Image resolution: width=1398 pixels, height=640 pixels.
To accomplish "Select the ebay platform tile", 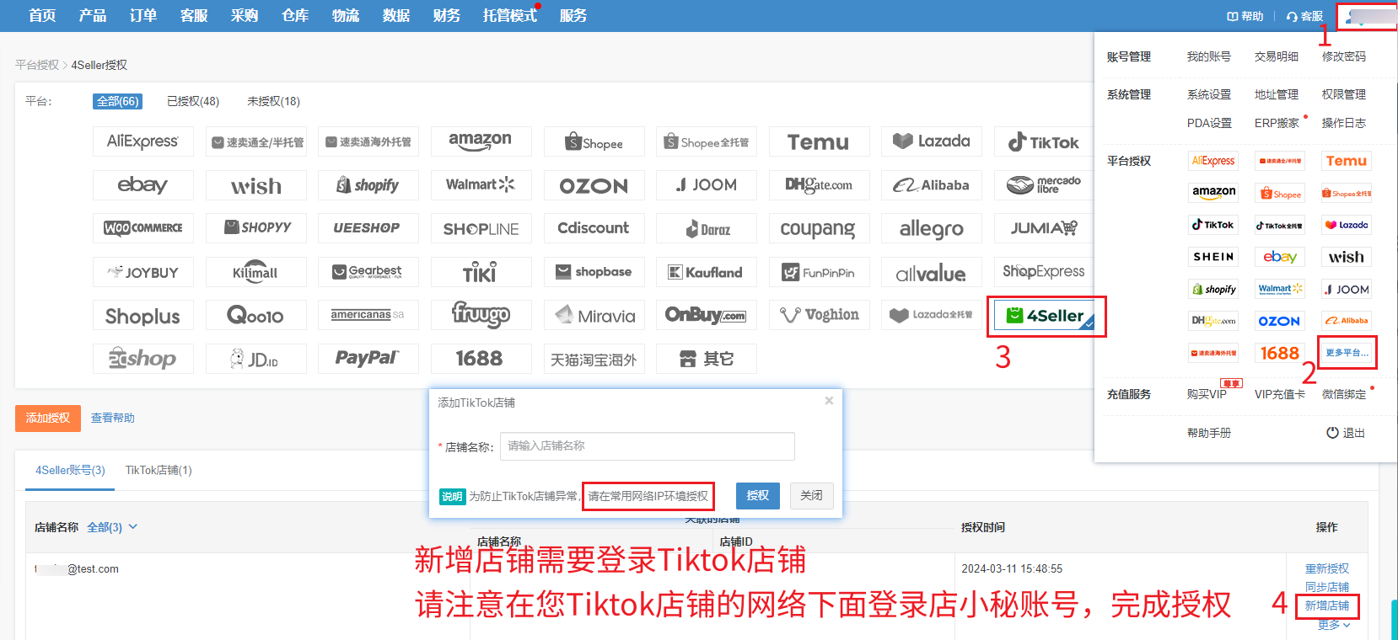I will point(142,185).
